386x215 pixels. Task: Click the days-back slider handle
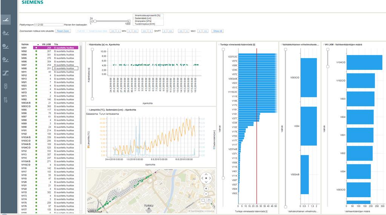point(95,22)
